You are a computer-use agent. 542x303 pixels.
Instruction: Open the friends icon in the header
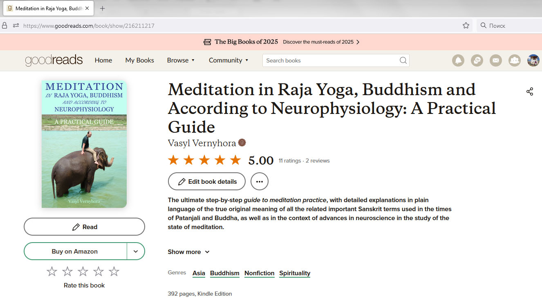point(515,60)
